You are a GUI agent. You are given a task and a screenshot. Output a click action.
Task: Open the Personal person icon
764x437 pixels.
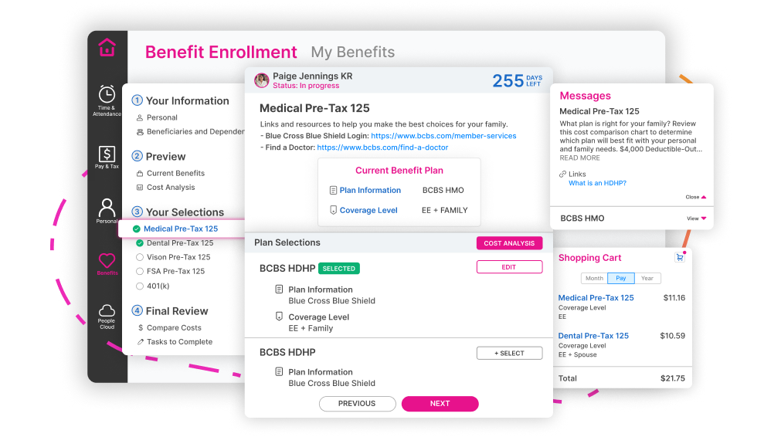[x=107, y=208]
